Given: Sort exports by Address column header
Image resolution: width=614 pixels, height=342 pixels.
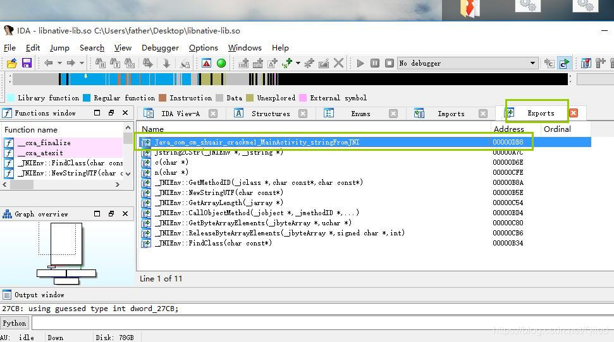Looking at the screenshot, I should (x=515, y=129).
